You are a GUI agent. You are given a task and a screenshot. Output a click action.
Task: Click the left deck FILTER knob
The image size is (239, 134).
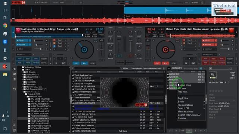pyautogui.click(x=111, y=55)
